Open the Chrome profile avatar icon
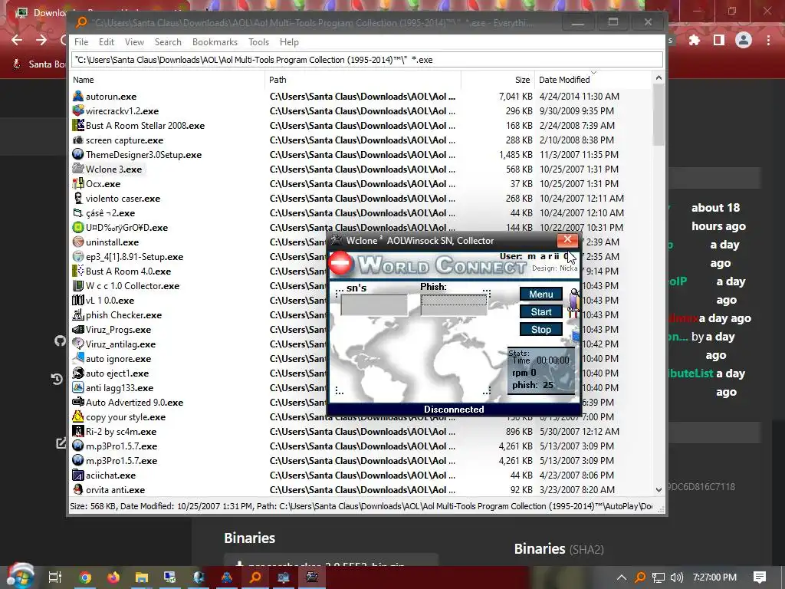The width and height of the screenshot is (785, 589). tap(744, 40)
